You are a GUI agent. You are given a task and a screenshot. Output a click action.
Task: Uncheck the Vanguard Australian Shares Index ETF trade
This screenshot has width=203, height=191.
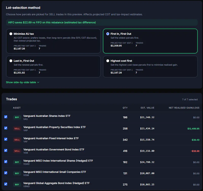click(6, 117)
